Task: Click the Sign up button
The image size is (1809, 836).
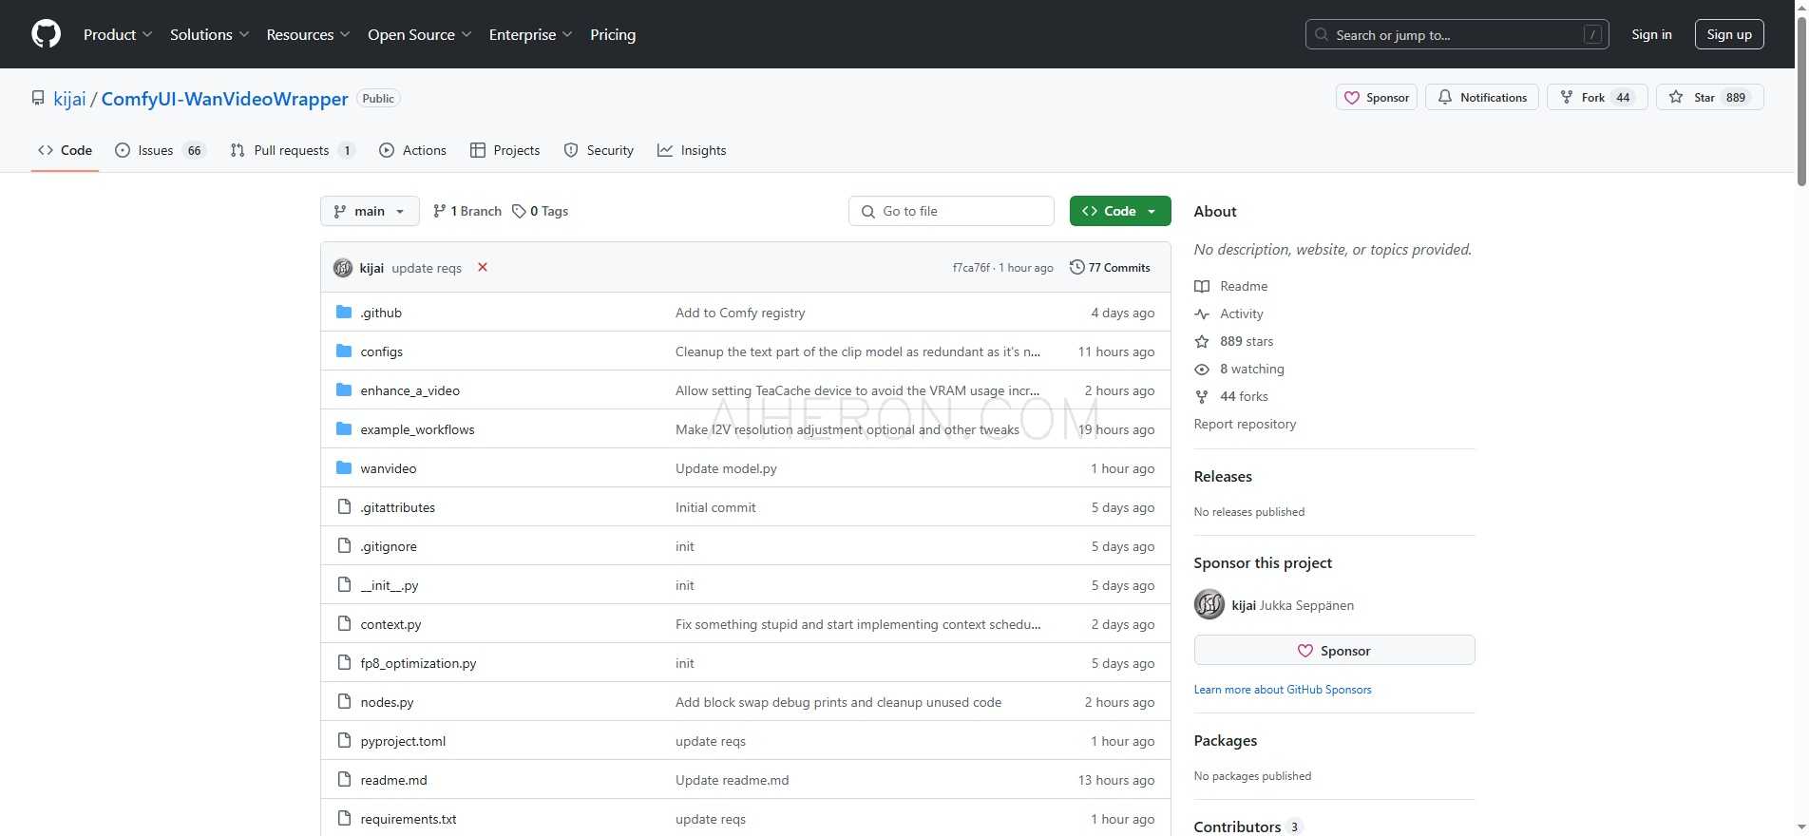Action: [x=1729, y=34]
